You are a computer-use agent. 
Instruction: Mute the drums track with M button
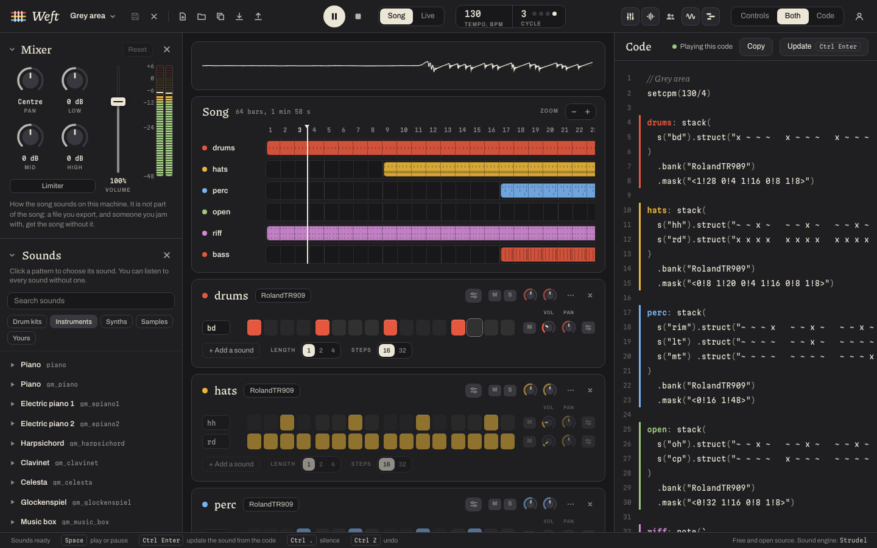click(x=495, y=295)
